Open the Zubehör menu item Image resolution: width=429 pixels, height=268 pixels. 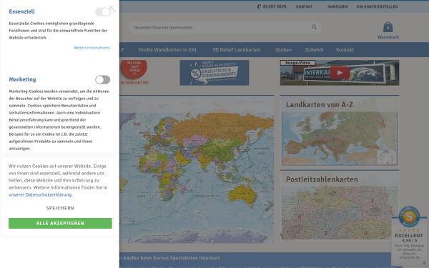315,50
